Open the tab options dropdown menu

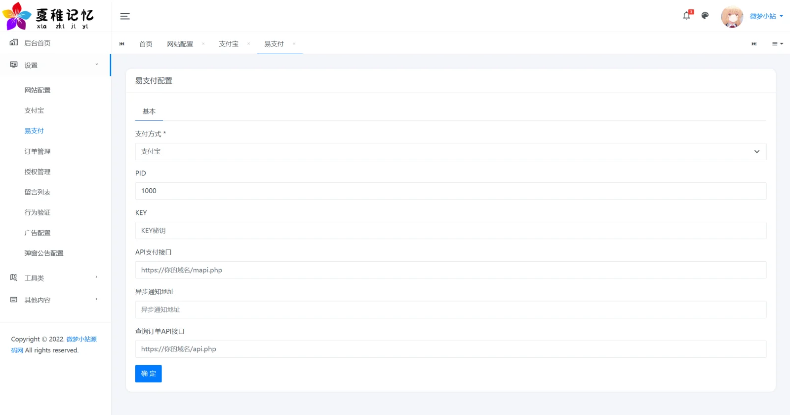pyautogui.click(x=777, y=44)
